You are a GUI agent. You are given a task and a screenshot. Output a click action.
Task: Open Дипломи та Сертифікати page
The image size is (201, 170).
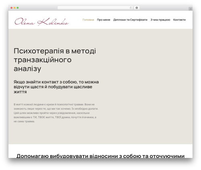click(x=130, y=20)
